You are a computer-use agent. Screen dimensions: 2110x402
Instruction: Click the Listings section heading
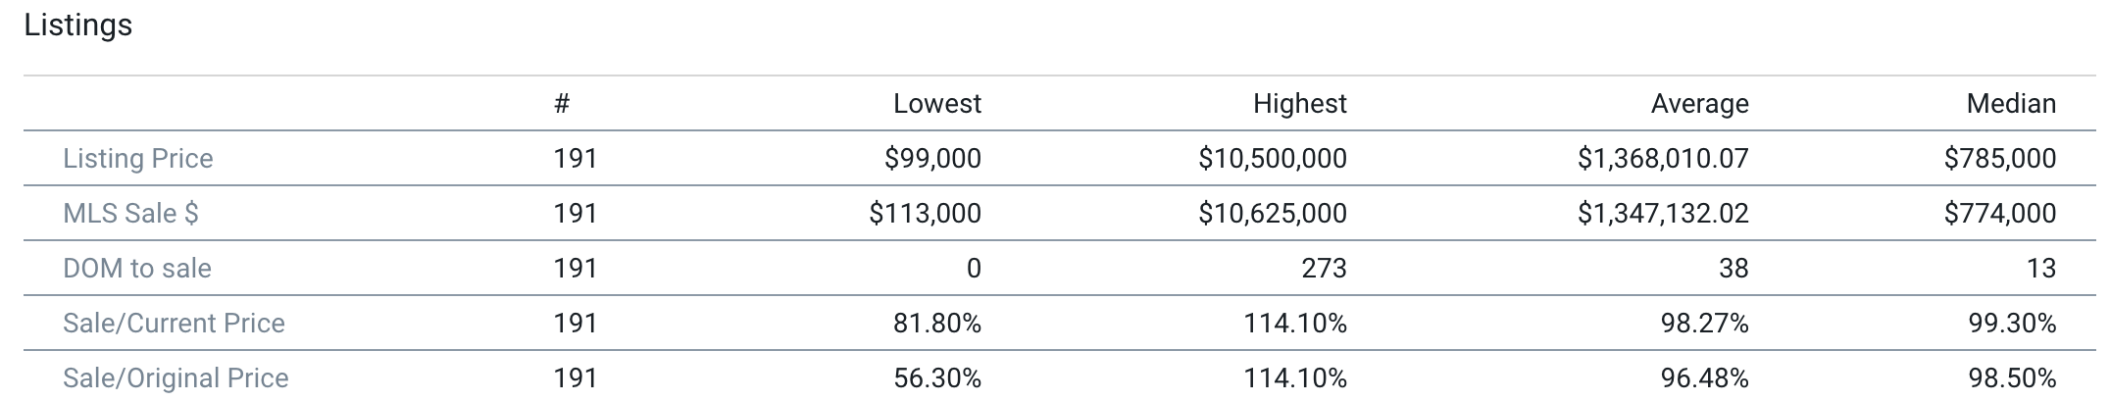coord(78,25)
